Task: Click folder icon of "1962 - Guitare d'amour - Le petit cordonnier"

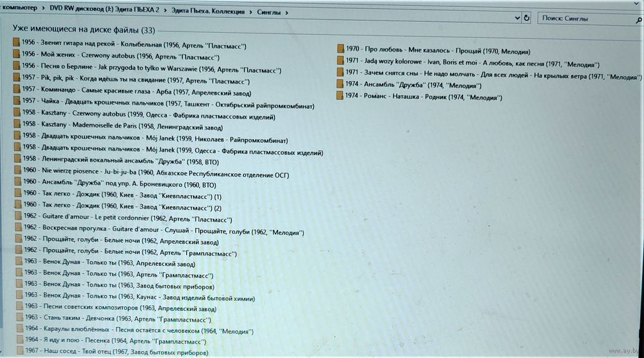Action: 19,216
